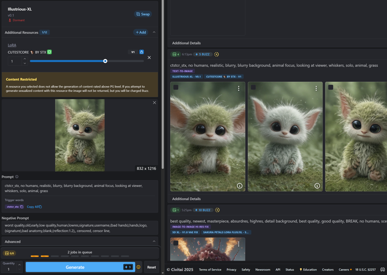Image resolution: width=387 pixels, height=275 pixels.
Task: Click the 0/8 queue counter badge
Action: point(9,253)
